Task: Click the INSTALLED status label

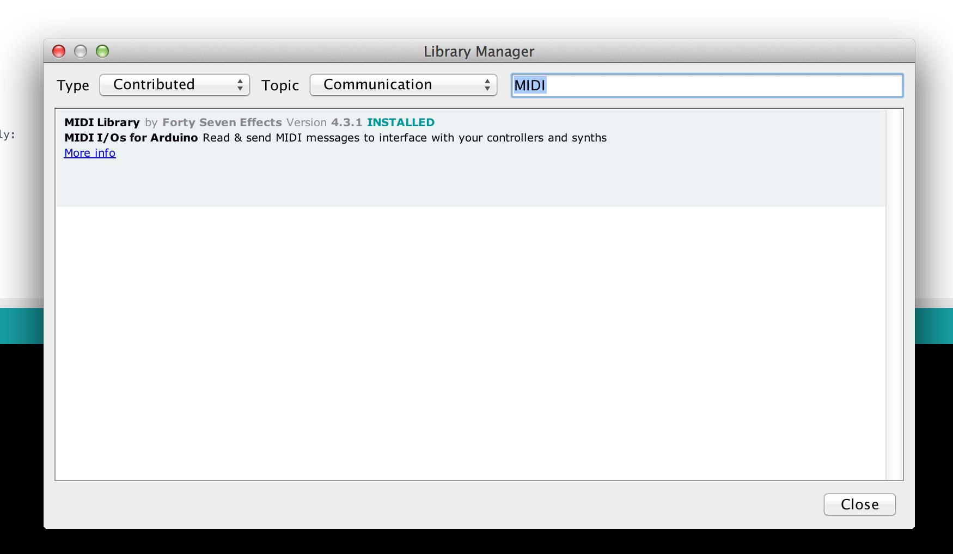Action: (400, 122)
